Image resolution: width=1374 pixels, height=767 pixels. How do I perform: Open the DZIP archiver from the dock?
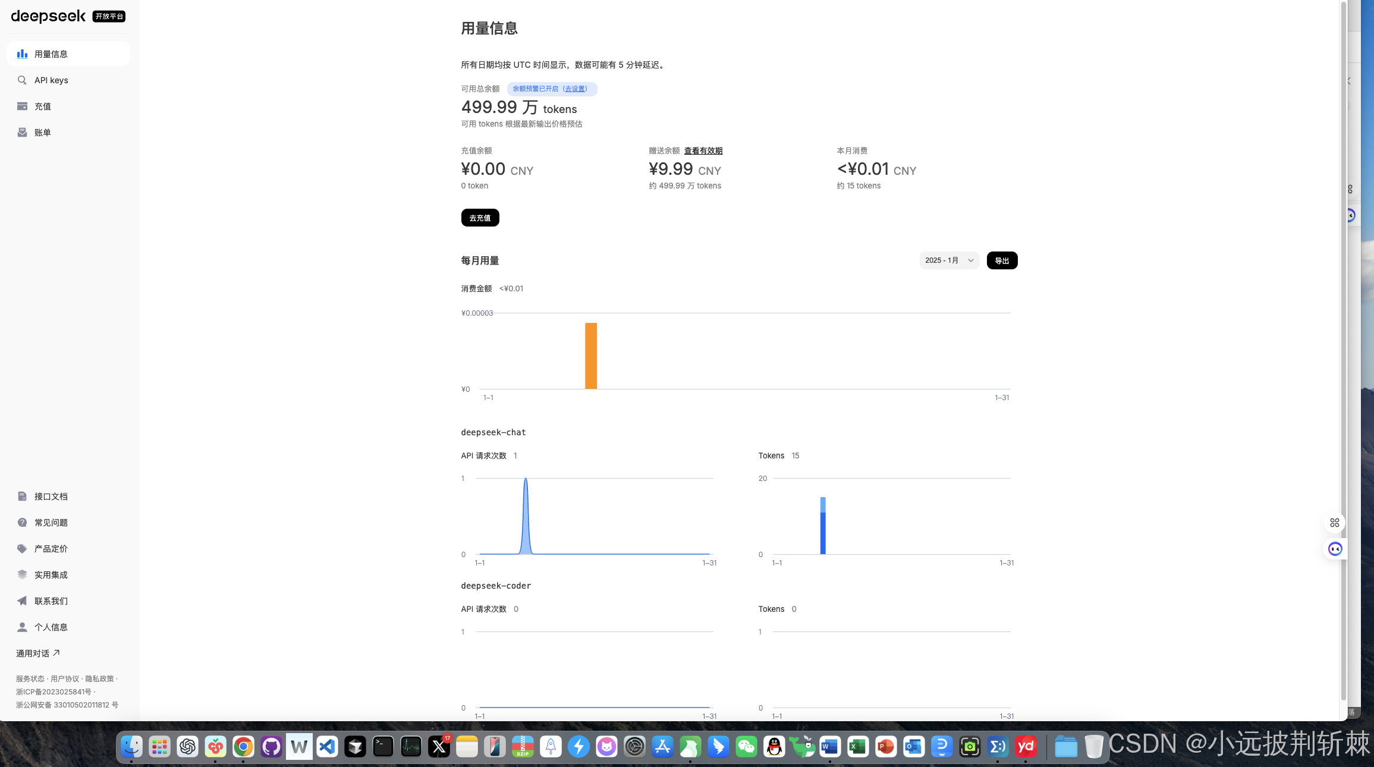pos(523,747)
